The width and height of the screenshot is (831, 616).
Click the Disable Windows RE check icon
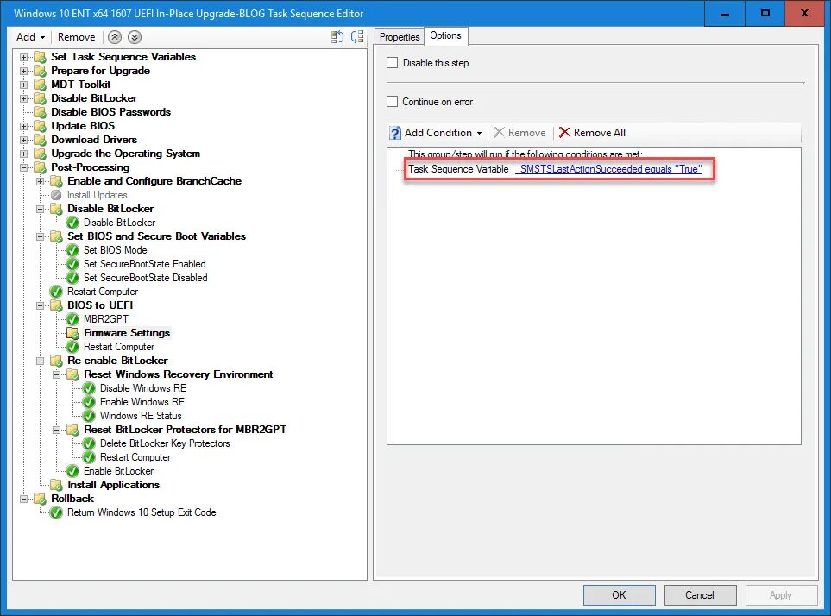89,388
